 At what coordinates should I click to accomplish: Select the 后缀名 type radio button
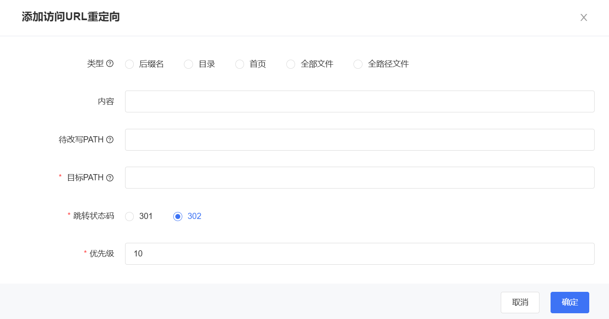click(x=130, y=64)
